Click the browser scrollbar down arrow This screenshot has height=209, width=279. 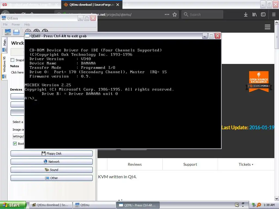tap(277, 198)
